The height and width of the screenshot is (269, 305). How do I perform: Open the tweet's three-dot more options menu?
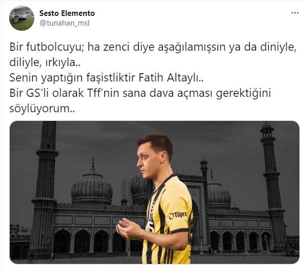coord(295,13)
